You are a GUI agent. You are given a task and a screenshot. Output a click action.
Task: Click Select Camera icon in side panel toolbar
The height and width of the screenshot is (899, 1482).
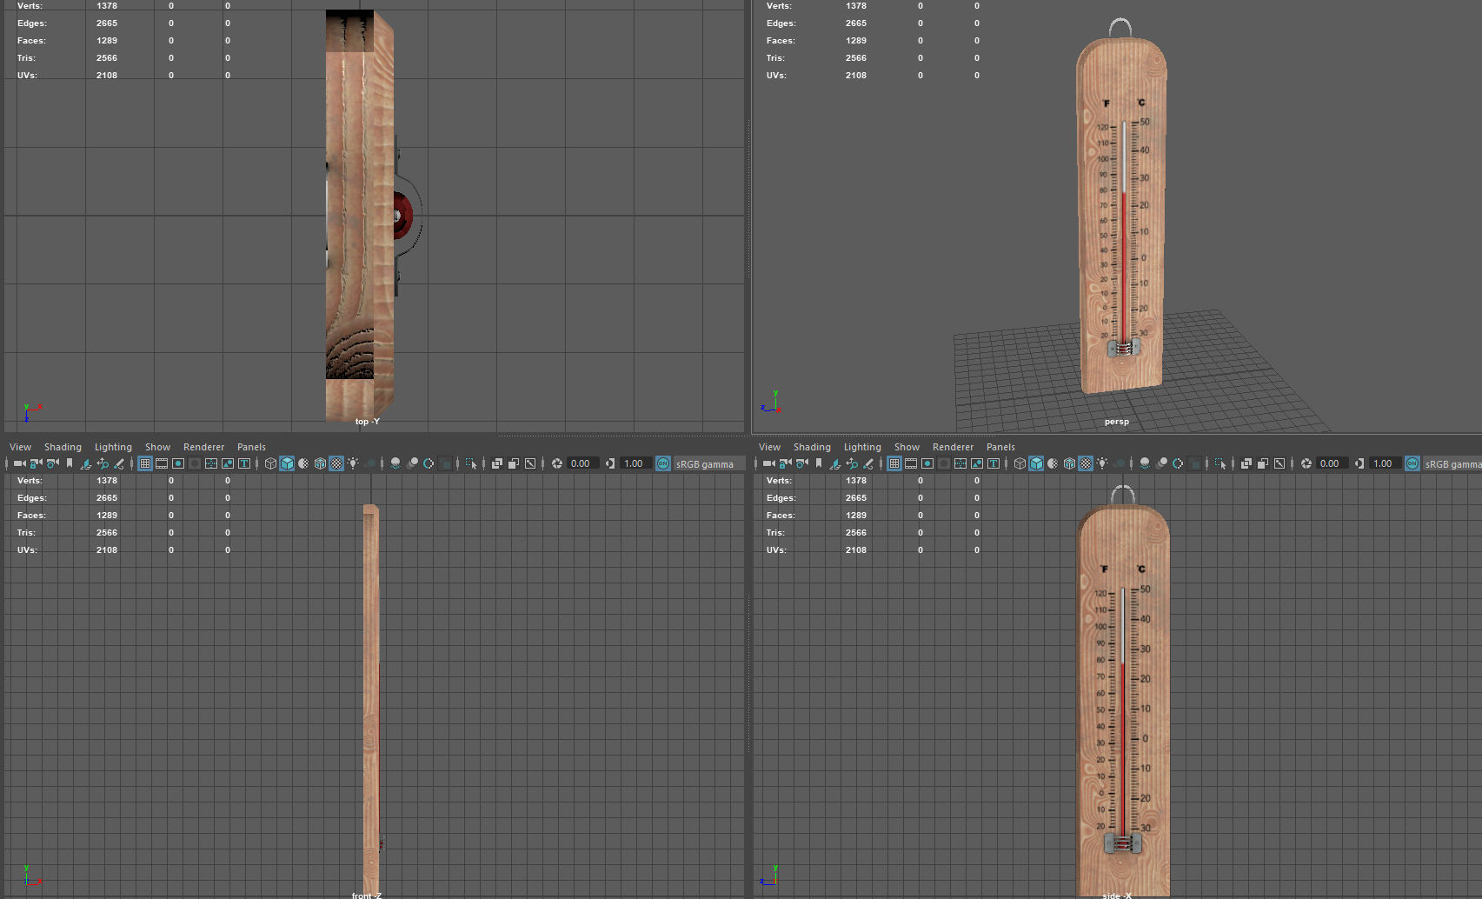[768, 463]
